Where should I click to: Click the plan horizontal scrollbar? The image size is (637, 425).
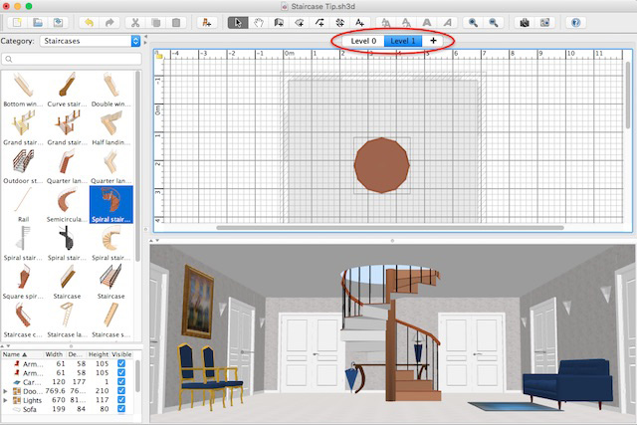(309, 228)
